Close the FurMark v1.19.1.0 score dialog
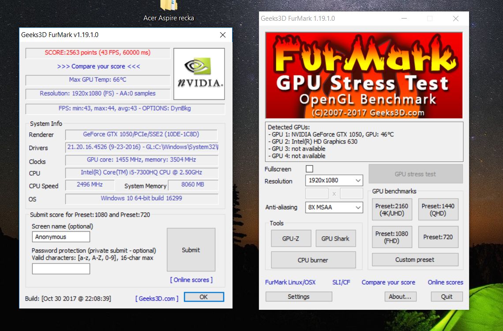Screen dimensions: 503x331 coord(223,34)
